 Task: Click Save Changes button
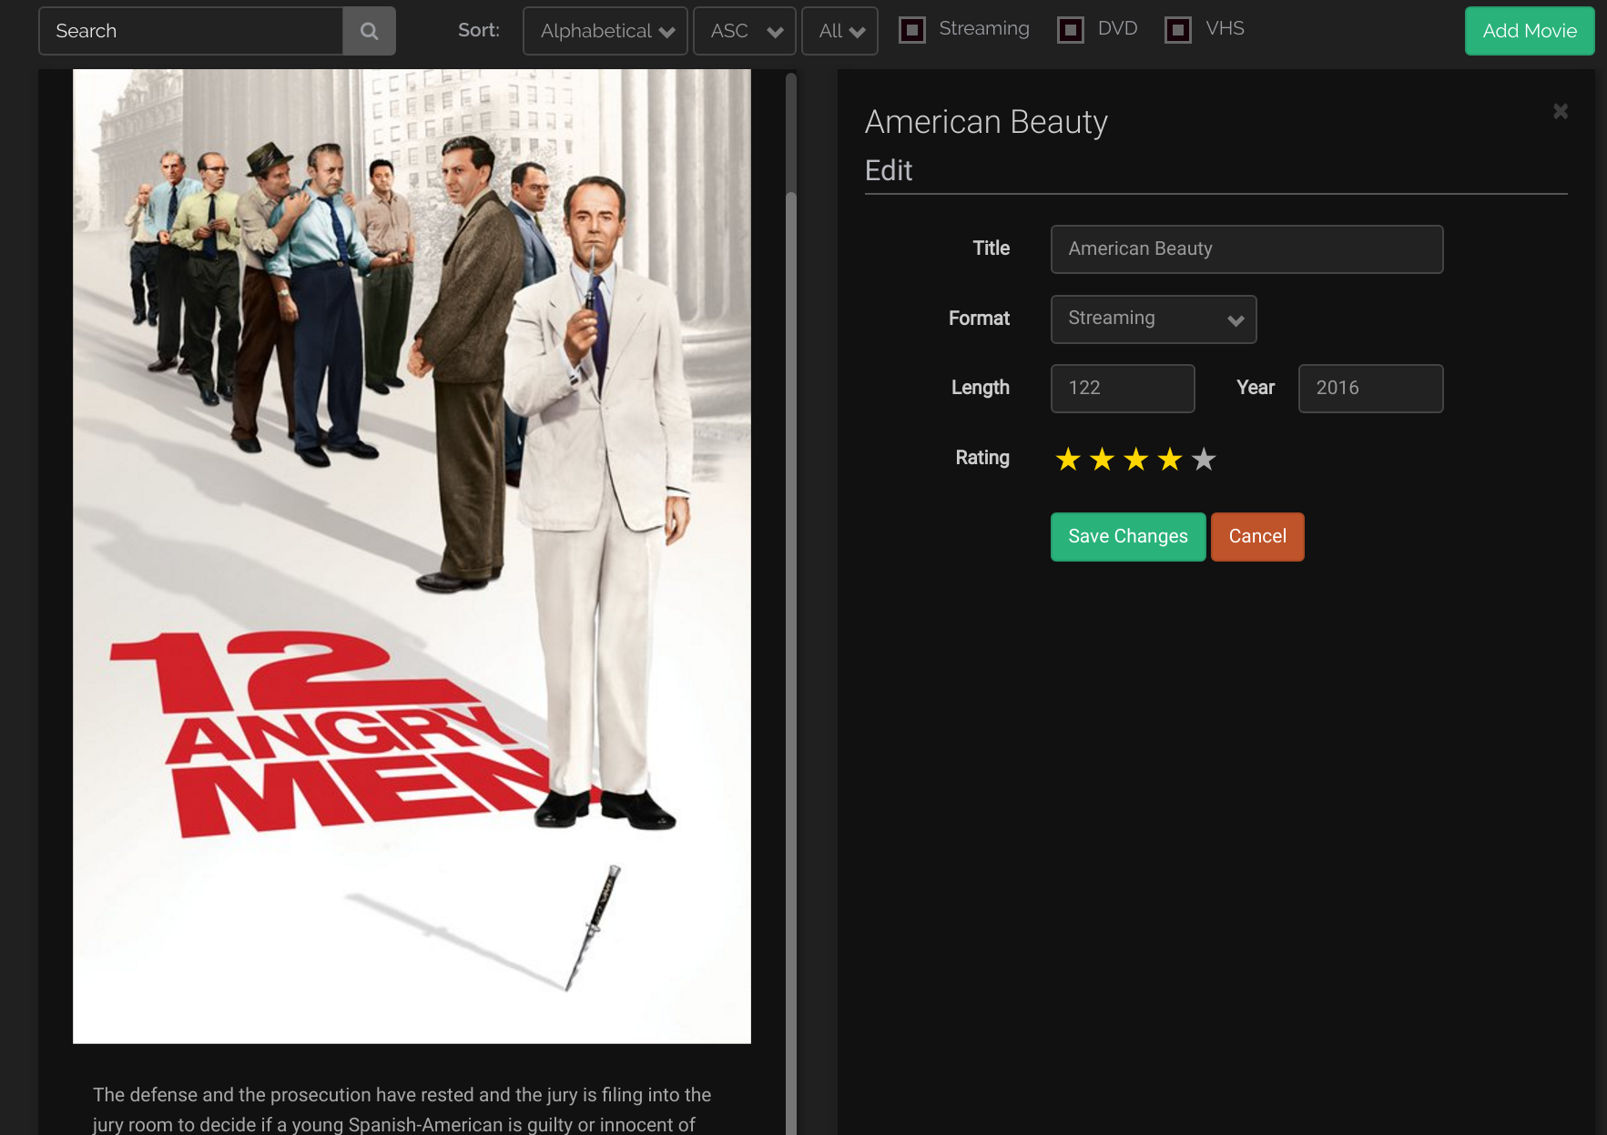1128,537
